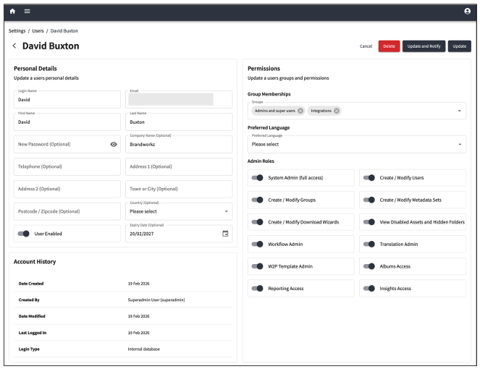
Task: Click the Address 1 field
Action: [x=179, y=166]
